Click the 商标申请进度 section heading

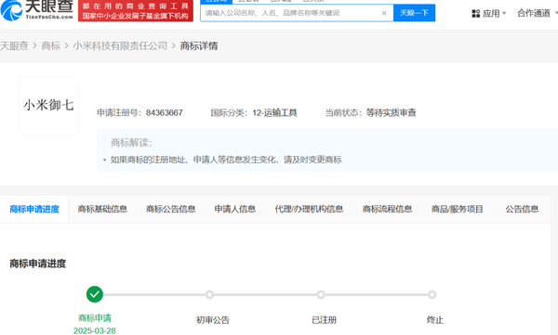[38, 264]
